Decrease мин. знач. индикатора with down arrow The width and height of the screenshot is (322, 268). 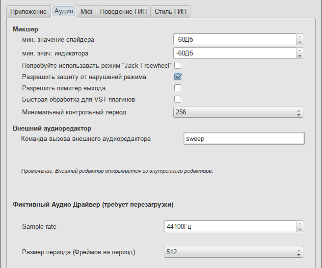299,56
